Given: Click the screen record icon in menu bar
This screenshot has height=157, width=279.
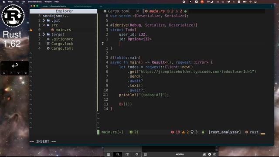Looking at the screenshot, I should 184,2.
